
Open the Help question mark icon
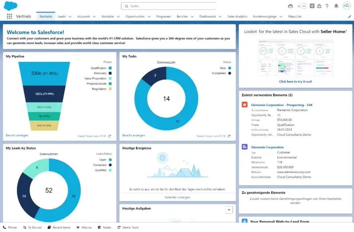point(327,6)
